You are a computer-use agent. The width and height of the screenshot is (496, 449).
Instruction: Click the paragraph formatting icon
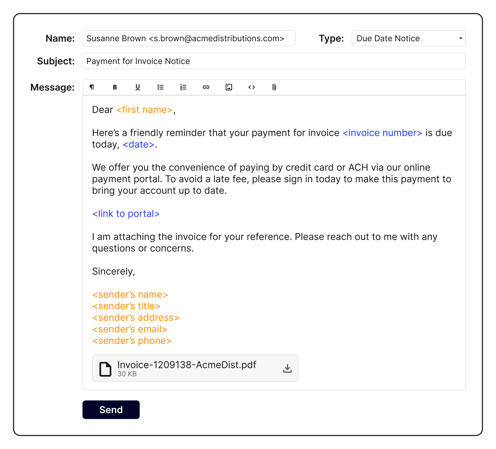[92, 87]
